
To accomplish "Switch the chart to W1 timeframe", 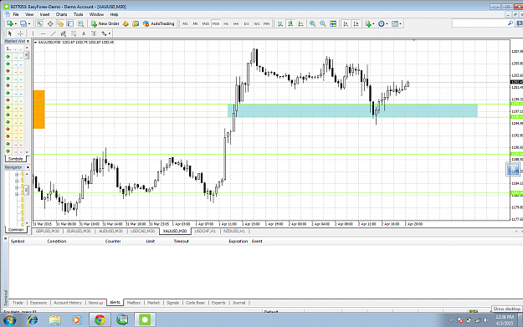I will [x=257, y=23].
